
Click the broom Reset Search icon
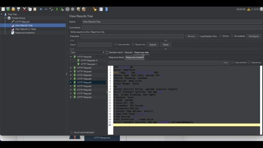tap(95, 9)
